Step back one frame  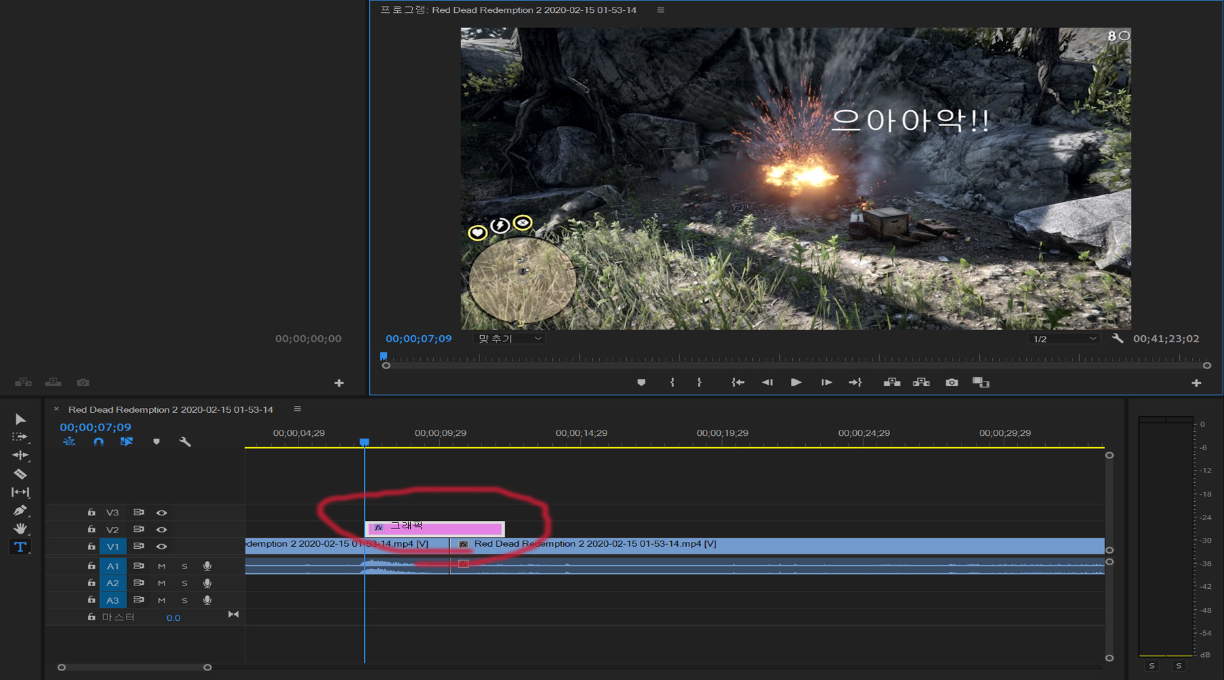[768, 382]
